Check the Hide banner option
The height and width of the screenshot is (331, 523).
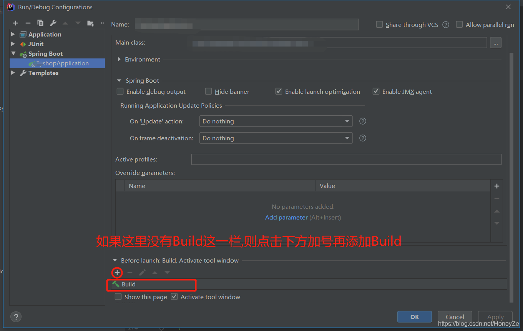(208, 91)
